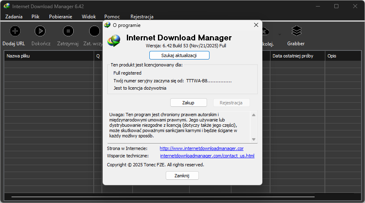Click the horizontal scrollbar of the download list
Image resolution: width=365 pixels, height=203 pixels.
(163, 197)
